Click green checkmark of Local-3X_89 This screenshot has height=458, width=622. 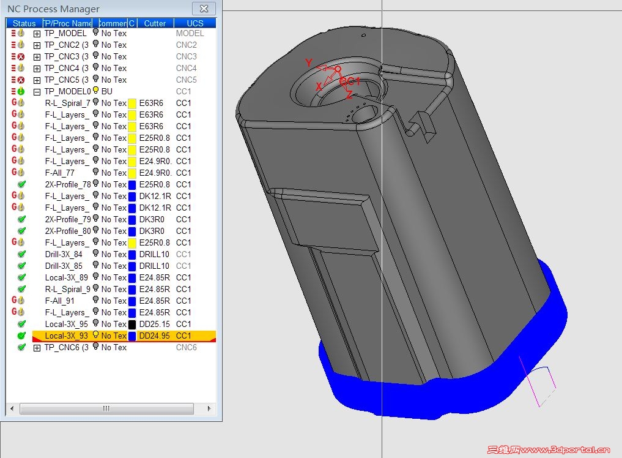pos(22,277)
